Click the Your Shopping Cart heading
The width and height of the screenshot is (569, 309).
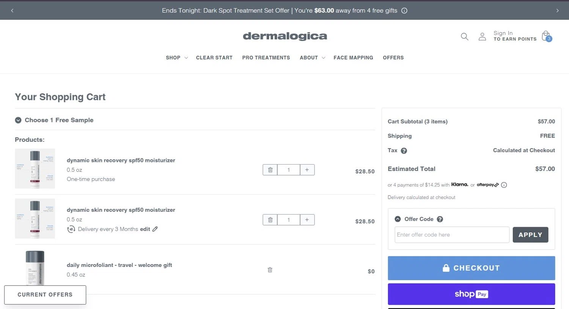60,97
